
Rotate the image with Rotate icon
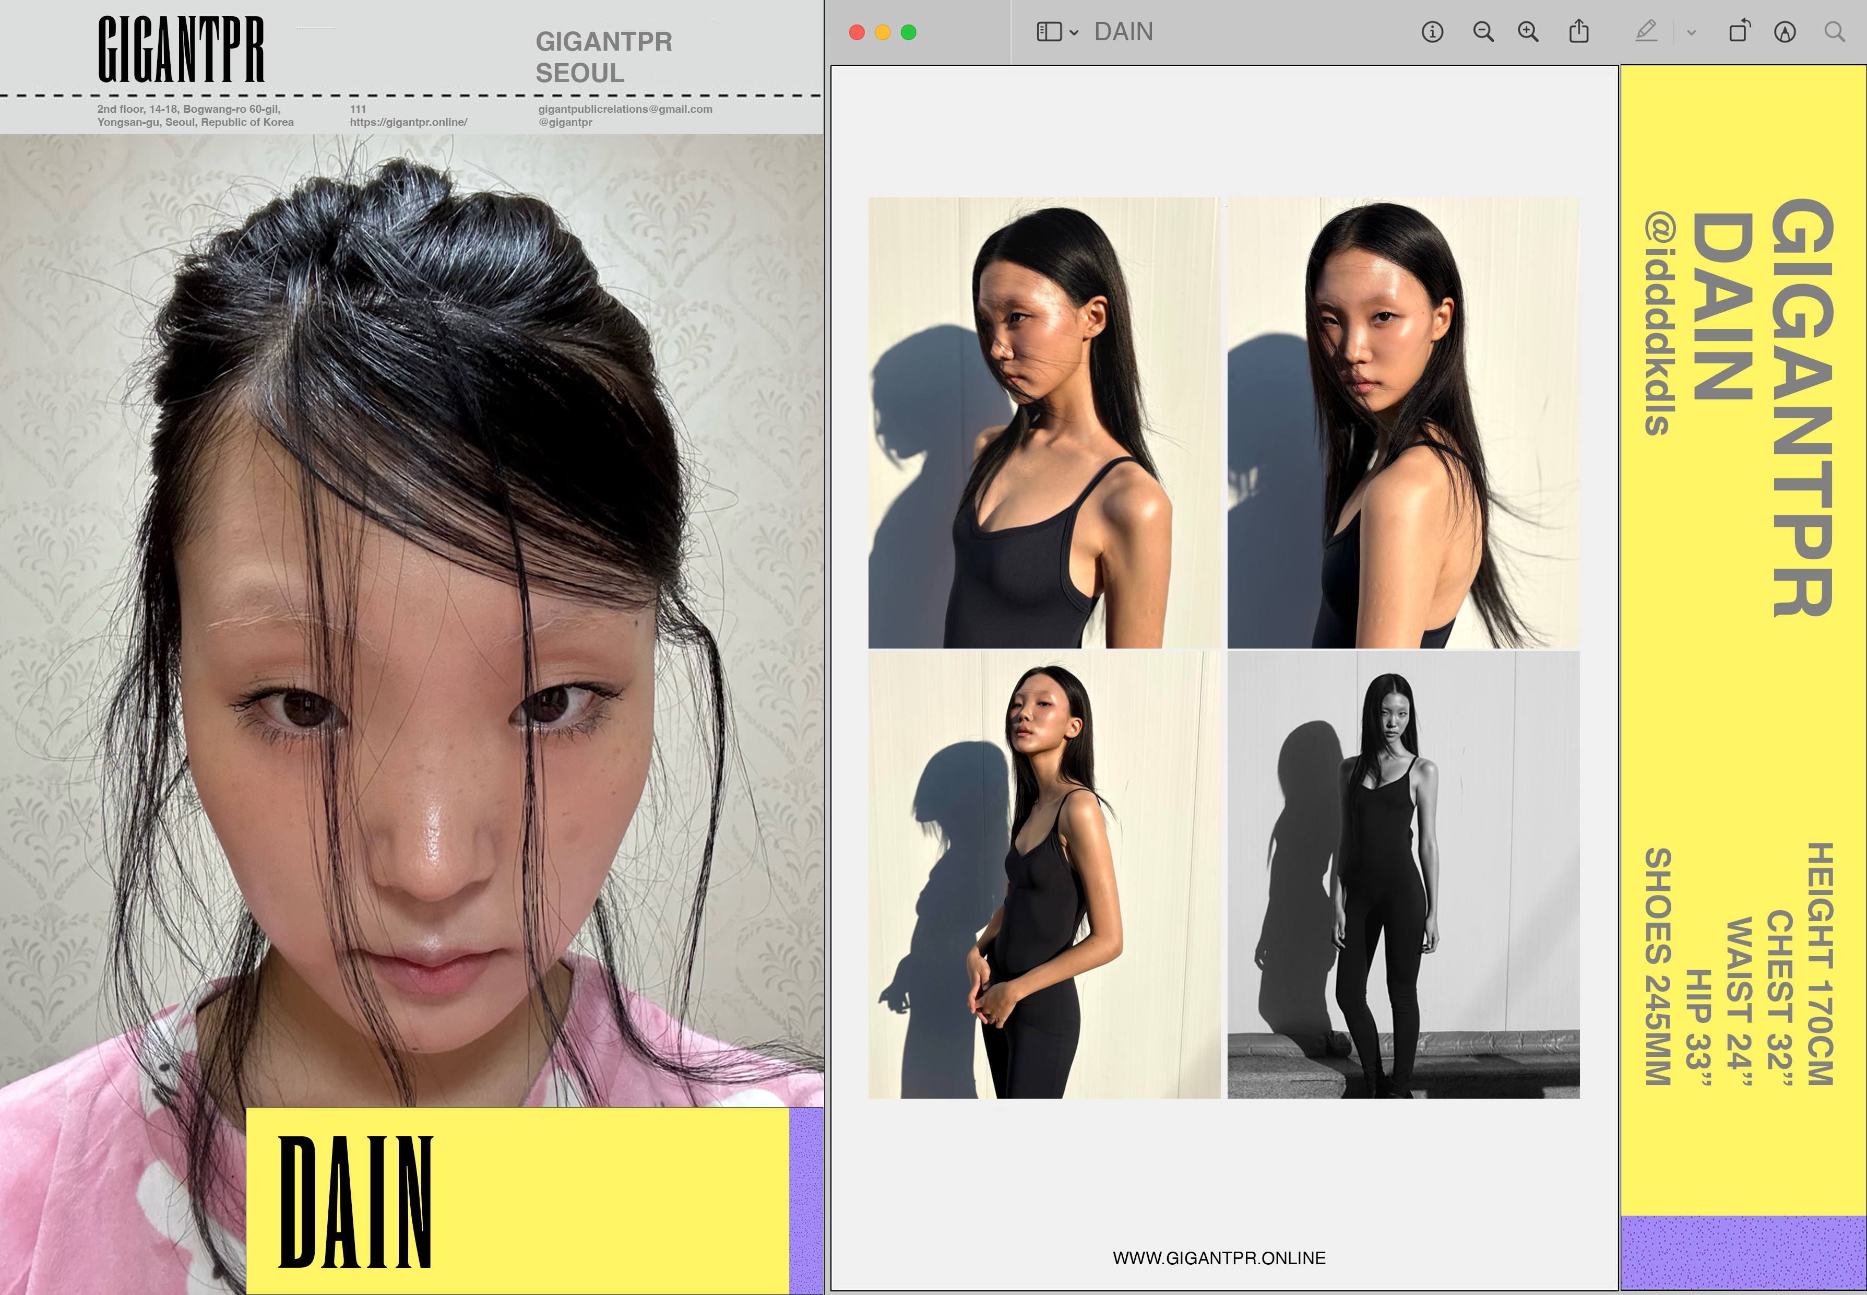point(1739,32)
